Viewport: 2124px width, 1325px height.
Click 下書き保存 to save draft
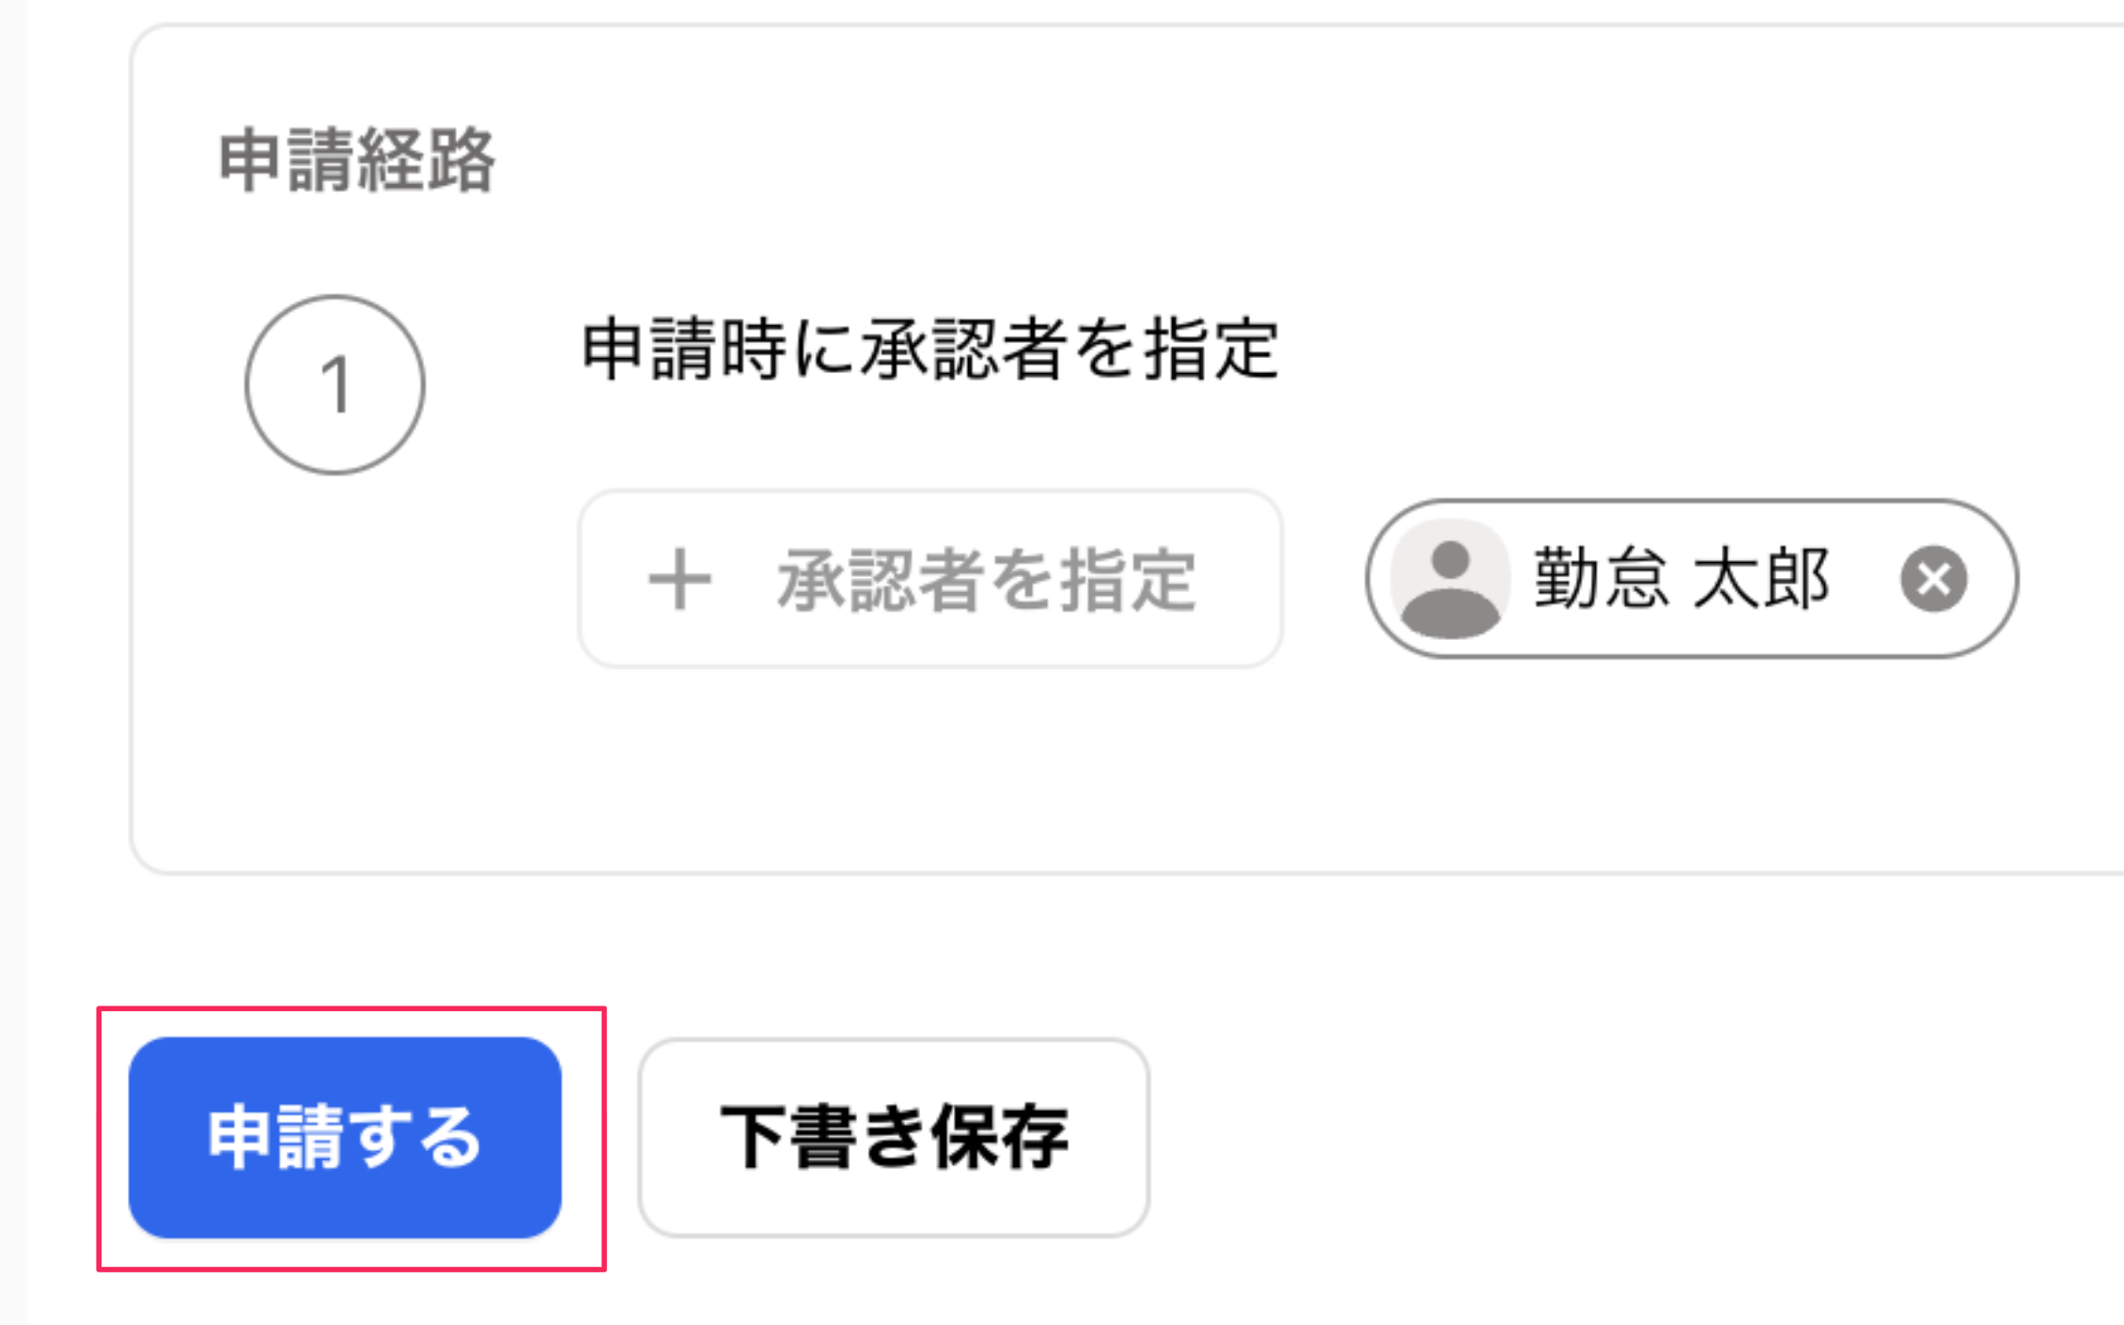[894, 1138]
